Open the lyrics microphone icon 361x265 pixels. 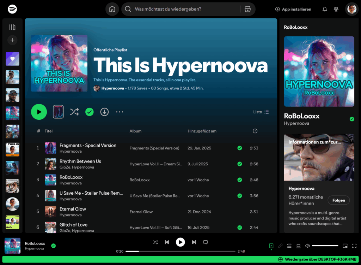pos(280,246)
